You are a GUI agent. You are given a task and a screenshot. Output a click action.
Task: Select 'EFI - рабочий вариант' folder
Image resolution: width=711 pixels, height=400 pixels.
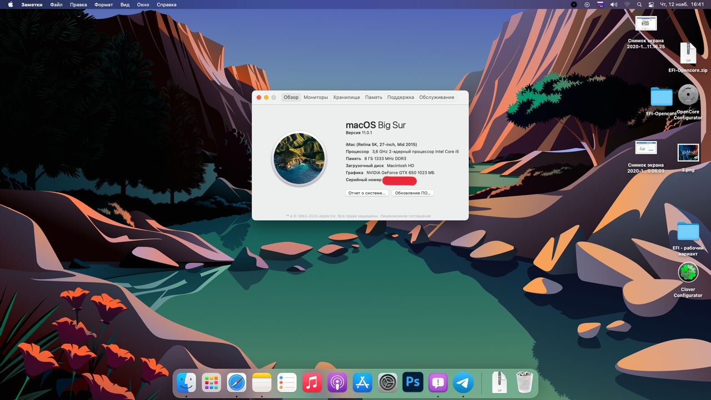pos(688,239)
